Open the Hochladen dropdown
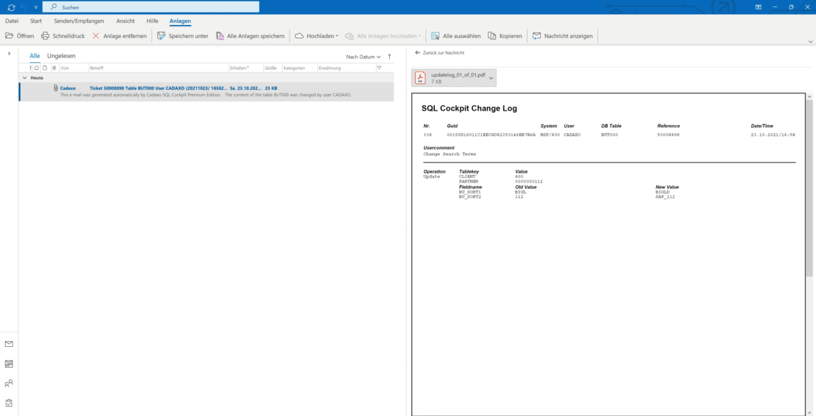 (x=337, y=35)
